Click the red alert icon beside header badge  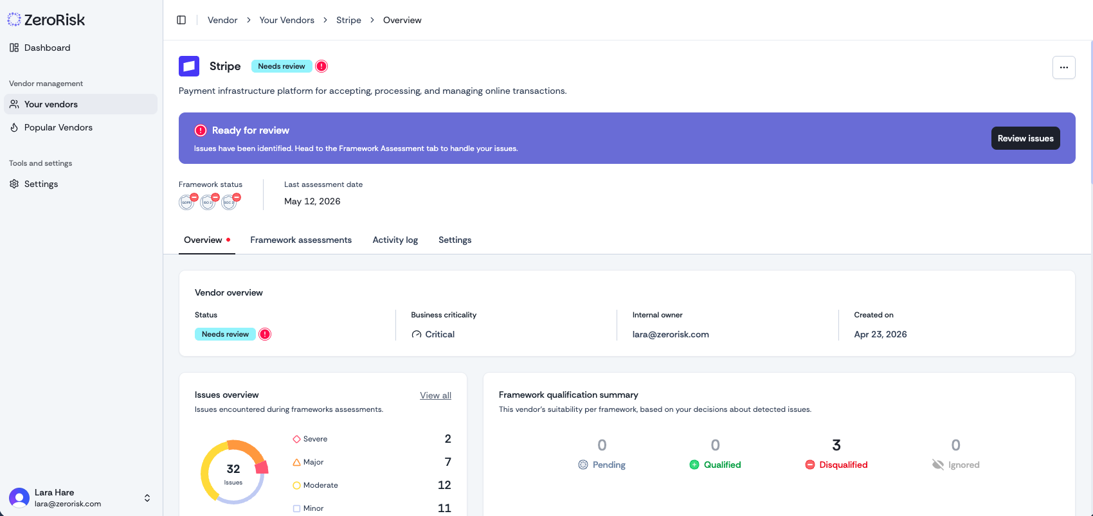click(x=322, y=66)
